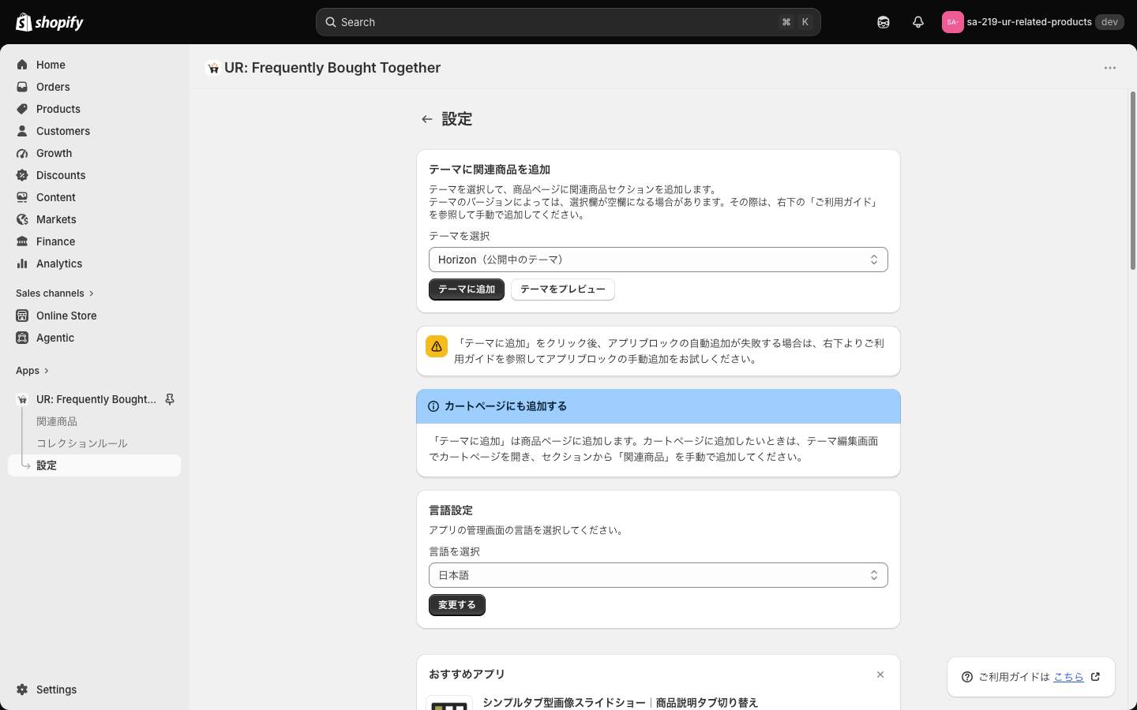Click the help question mark icon
This screenshot has width=1137, height=710.
[x=967, y=677]
